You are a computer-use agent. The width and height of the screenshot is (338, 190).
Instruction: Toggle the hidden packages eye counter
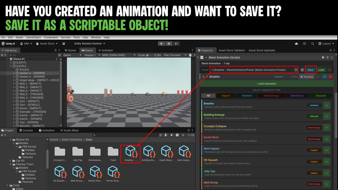pos(190,135)
